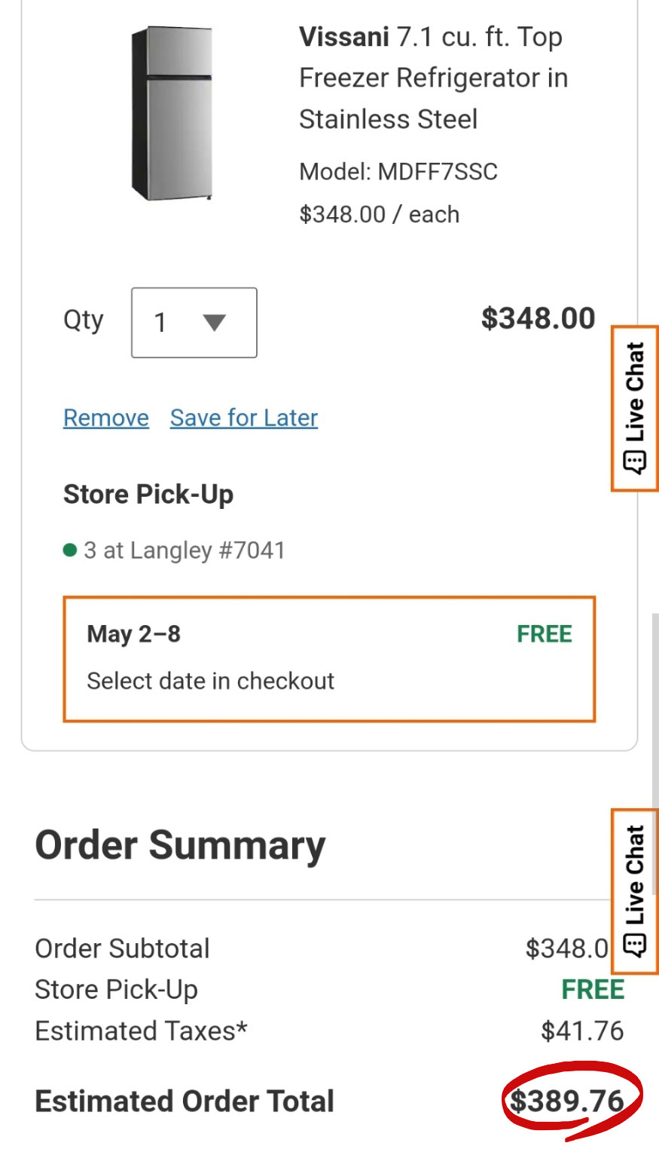Click the Estimated Taxes* line
Screen dimensions: 659x1152
[x=329, y=1031]
